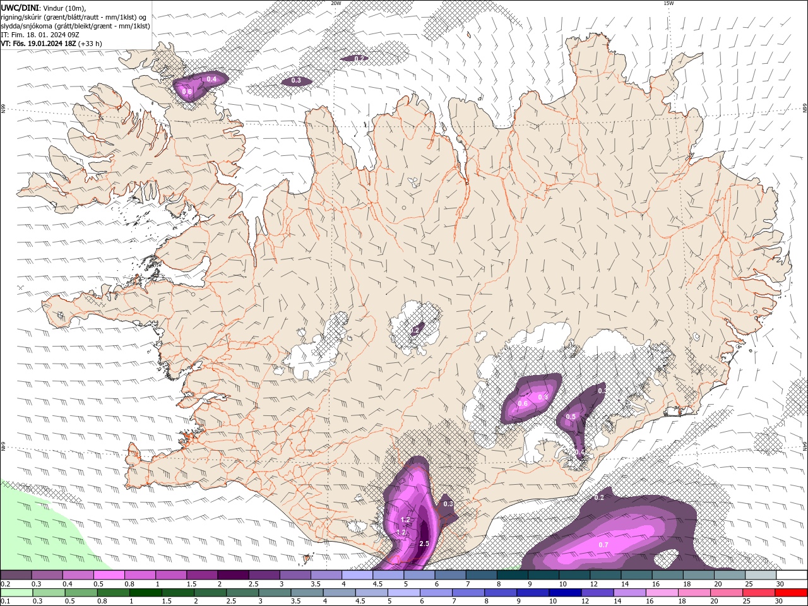Click the 0.2 label at the start of the snow legend
The height and width of the screenshot is (606, 808).
[x=5, y=584]
